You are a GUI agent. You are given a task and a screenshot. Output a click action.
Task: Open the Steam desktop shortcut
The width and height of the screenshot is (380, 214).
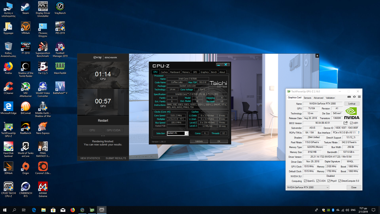[x=26, y=8]
